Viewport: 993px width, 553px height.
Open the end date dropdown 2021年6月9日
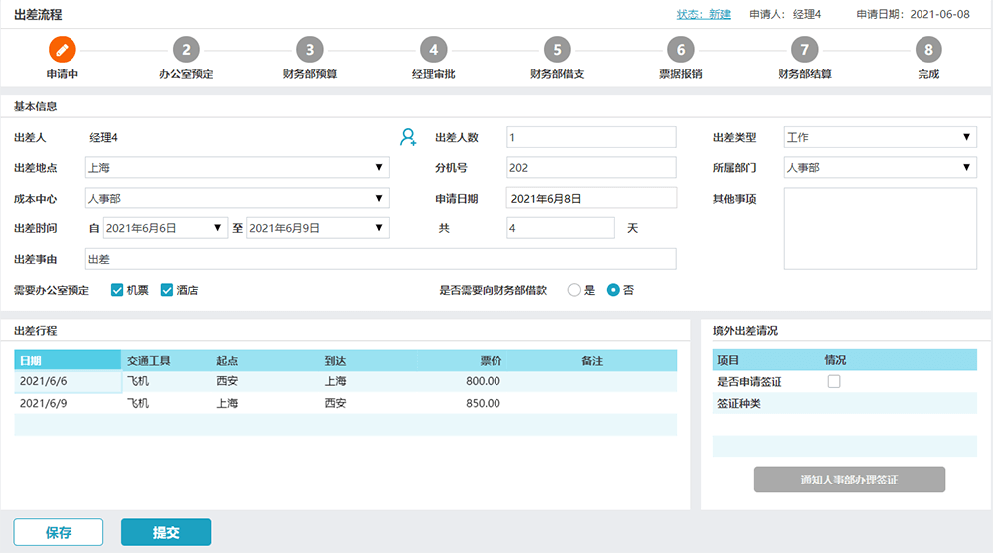tap(318, 228)
